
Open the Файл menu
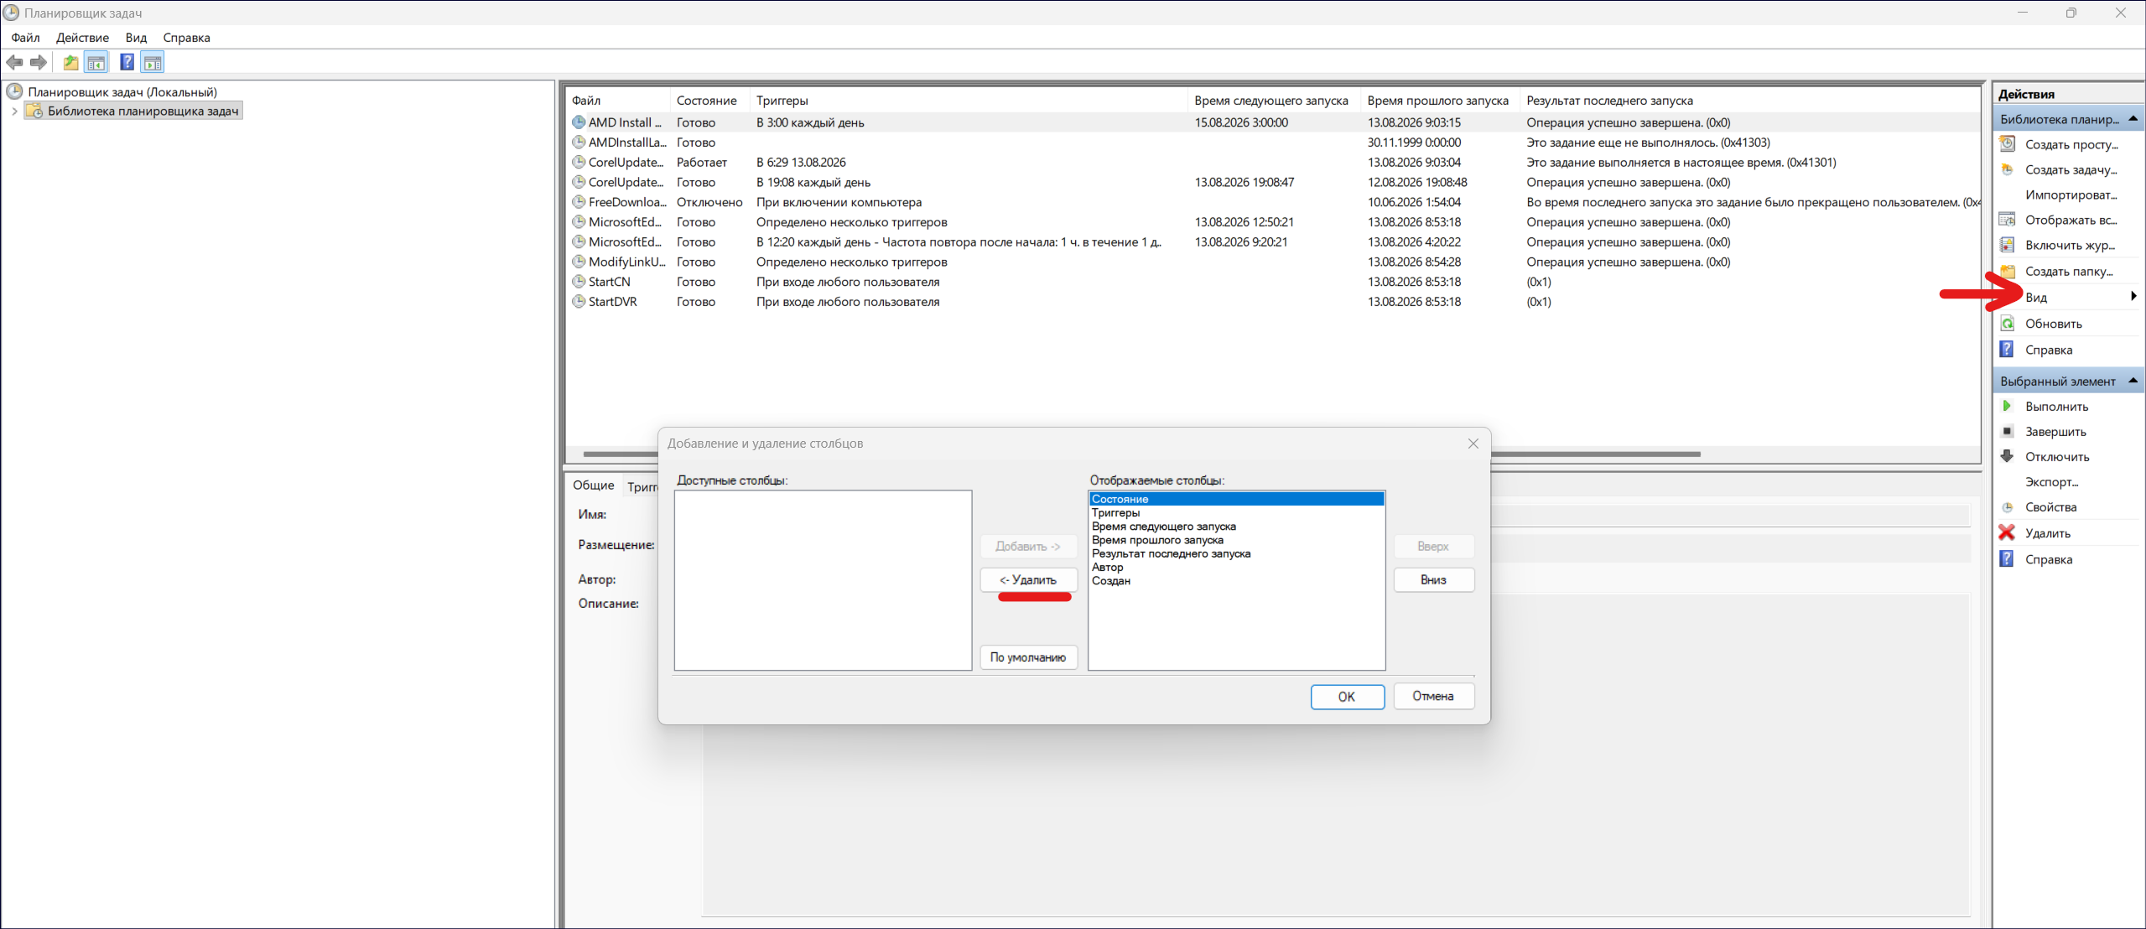pyautogui.click(x=25, y=38)
